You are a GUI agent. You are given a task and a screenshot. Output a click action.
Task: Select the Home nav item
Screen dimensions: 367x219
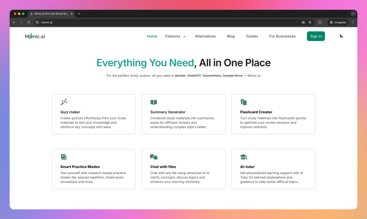tap(152, 36)
